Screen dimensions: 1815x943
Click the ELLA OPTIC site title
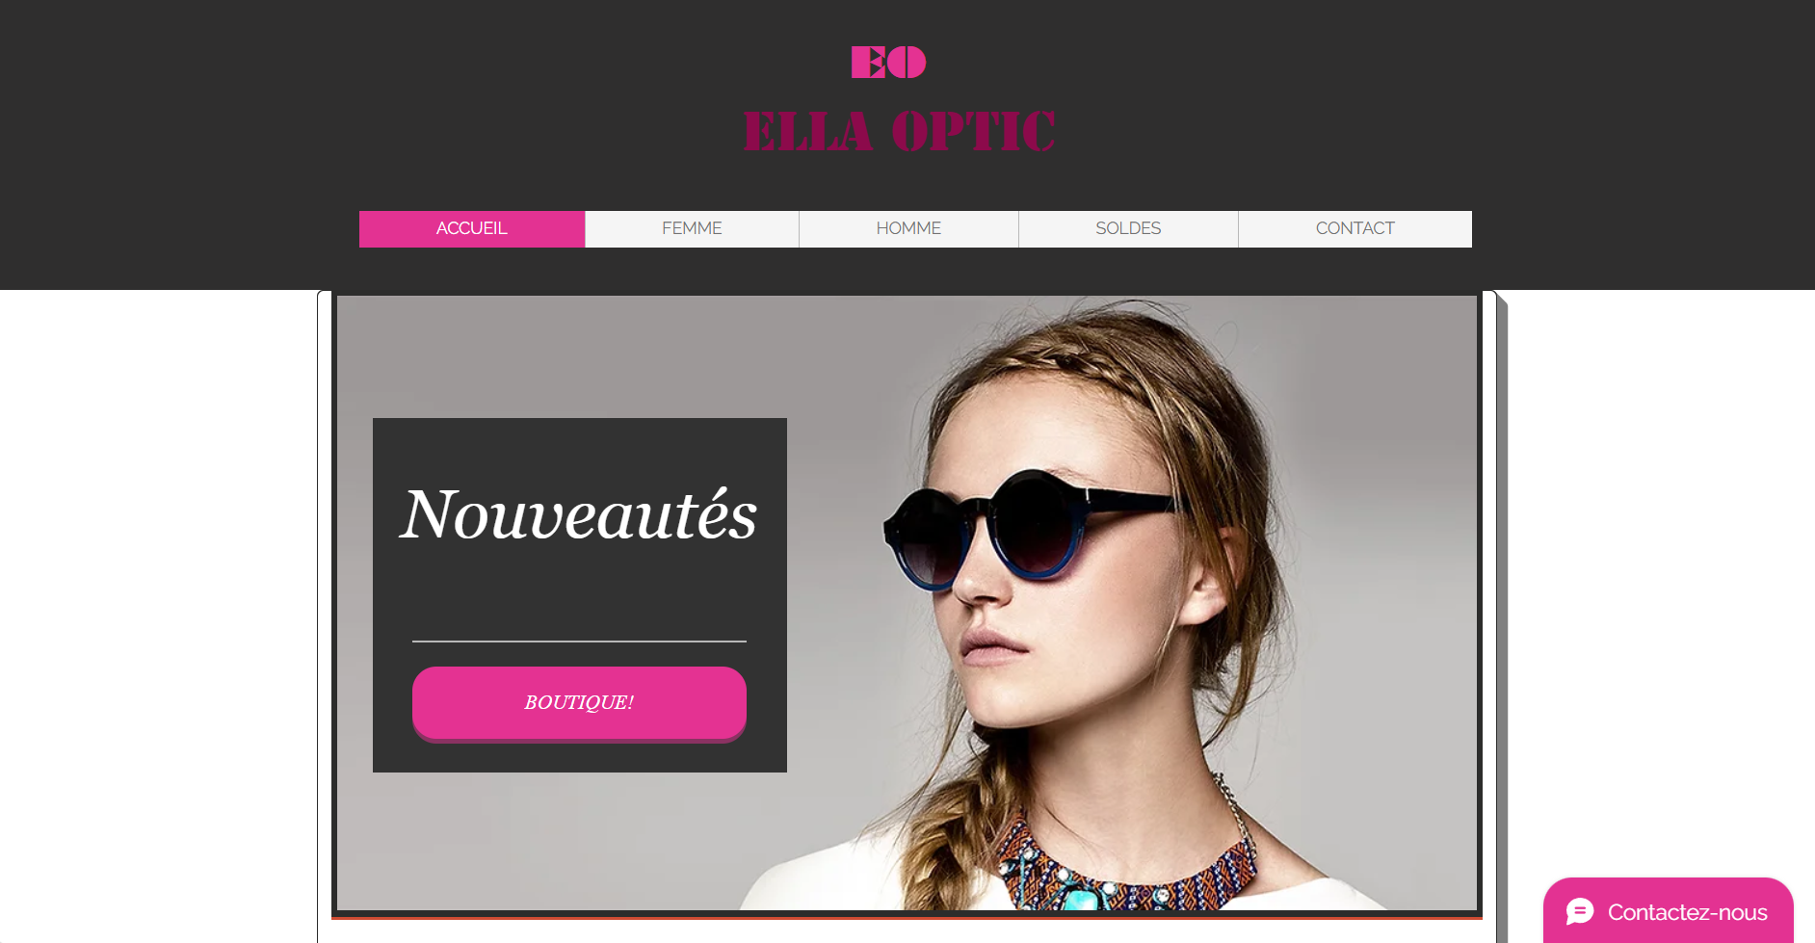pos(900,131)
